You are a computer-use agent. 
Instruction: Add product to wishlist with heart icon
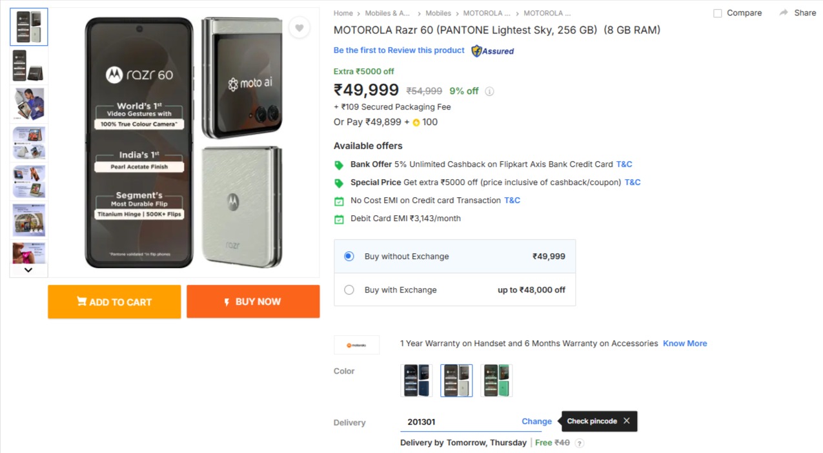(x=298, y=28)
